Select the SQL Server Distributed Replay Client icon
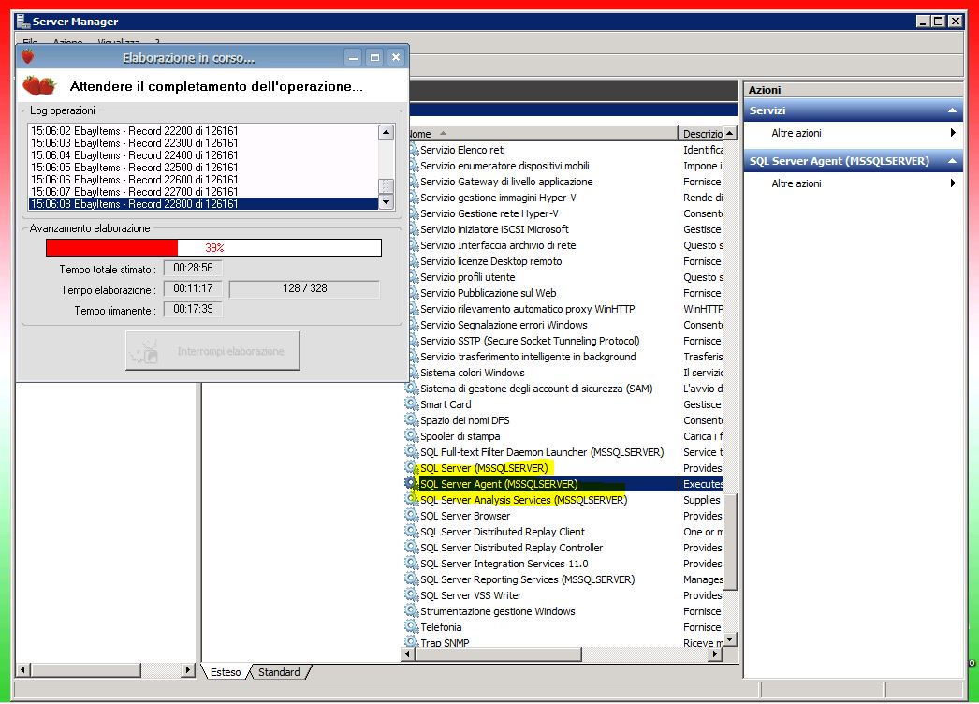 [411, 532]
